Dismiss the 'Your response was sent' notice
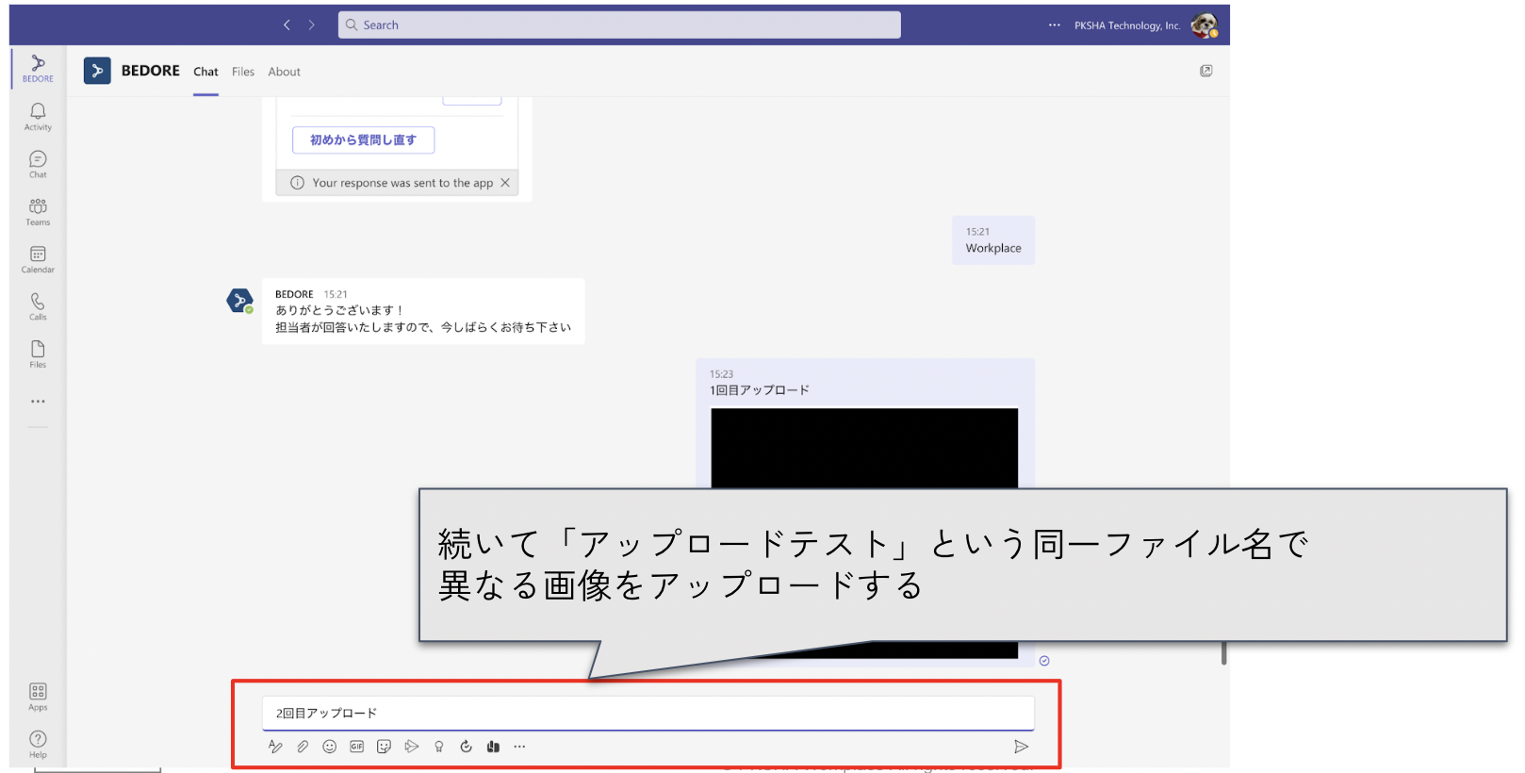1525x773 pixels. click(x=505, y=183)
